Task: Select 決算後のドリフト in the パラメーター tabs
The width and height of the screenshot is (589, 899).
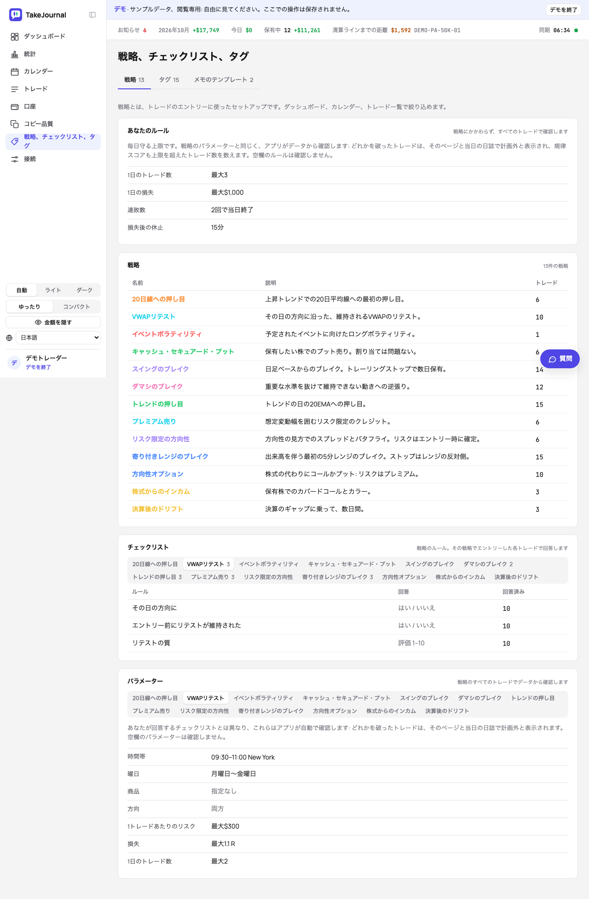Action: click(x=447, y=711)
